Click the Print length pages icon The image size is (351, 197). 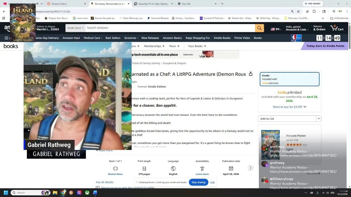(x=144, y=169)
